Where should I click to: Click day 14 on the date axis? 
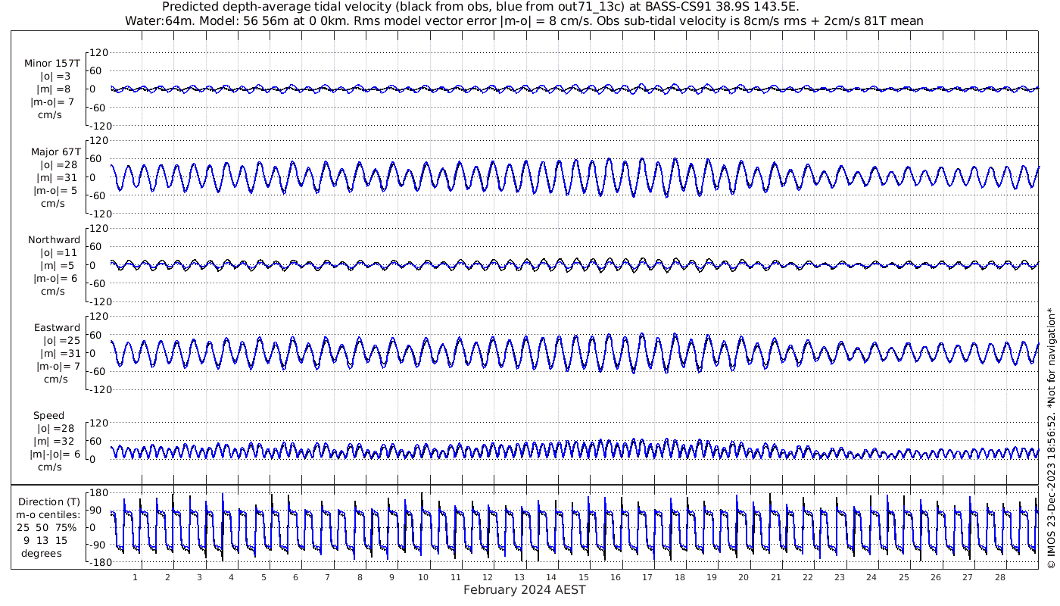pos(552,577)
